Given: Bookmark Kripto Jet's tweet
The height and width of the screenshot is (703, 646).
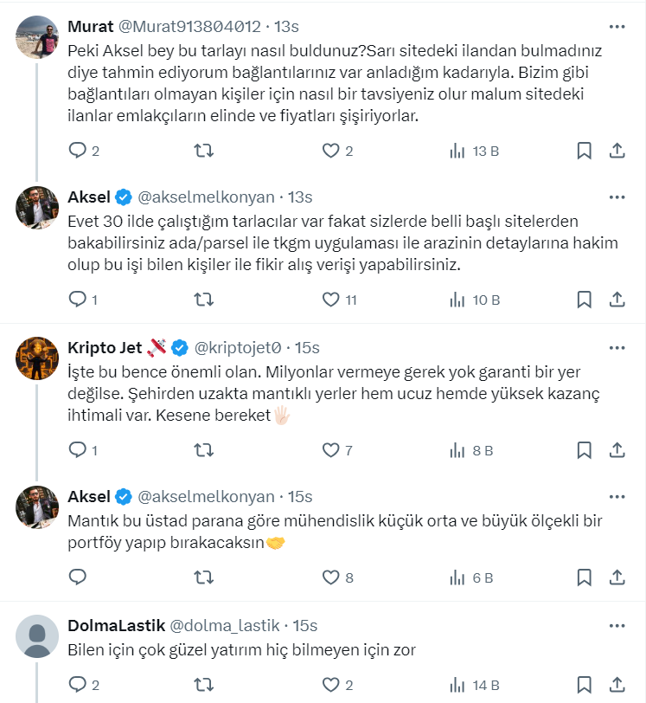Looking at the screenshot, I should click(585, 450).
